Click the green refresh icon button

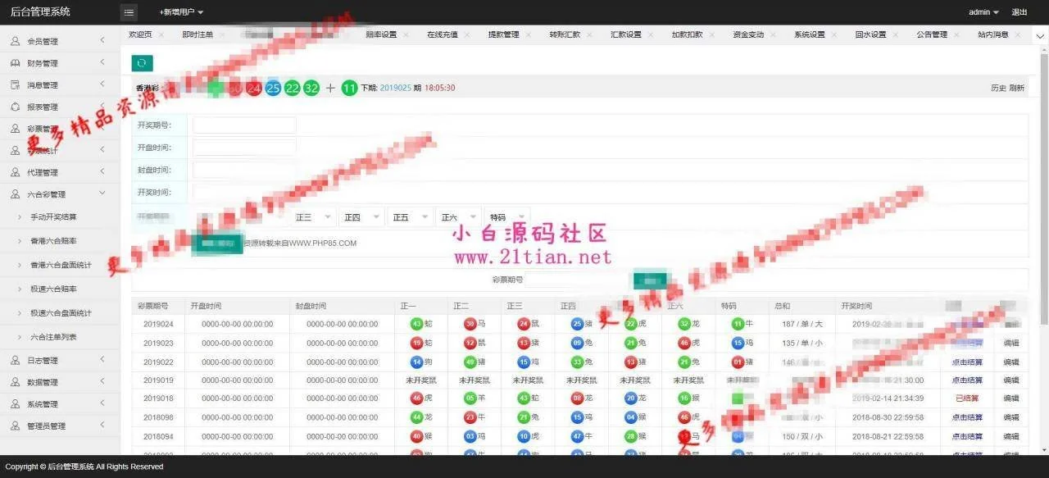(x=142, y=63)
